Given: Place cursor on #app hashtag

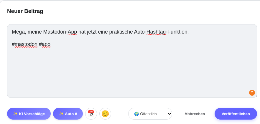Looking at the screenshot, I should 45,44.
